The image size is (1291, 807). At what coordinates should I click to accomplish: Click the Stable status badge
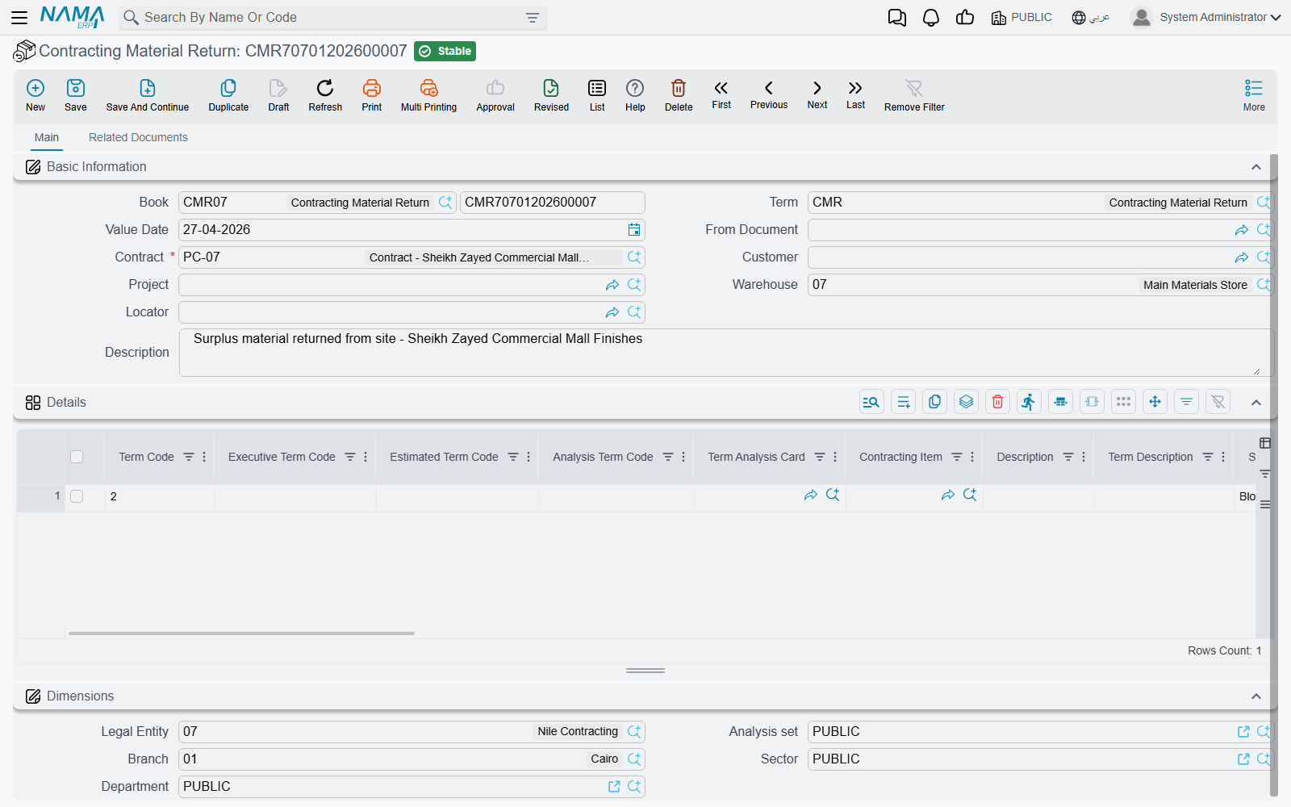[445, 51]
